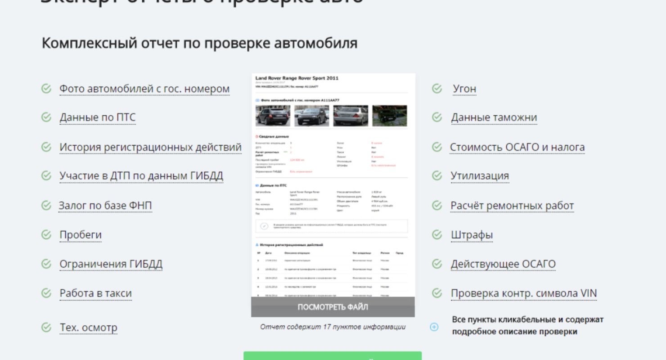Click checkmark icon next to 'Фото автомобилей с гос. номером'
This screenshot has width=666, height=360.
46,88
